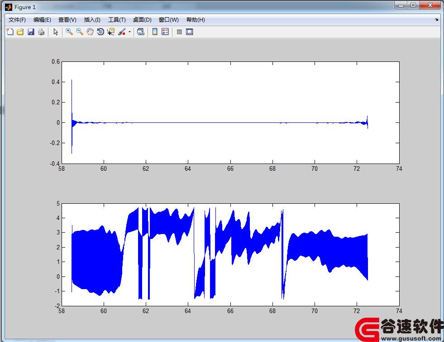Insert a legend using the toolbar icon
The image size is (444, 342).
coord(165,32)
